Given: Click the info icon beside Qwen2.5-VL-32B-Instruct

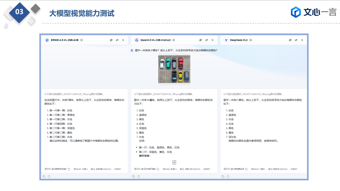Looking at the screenshot, I should [x=174, y=40].
